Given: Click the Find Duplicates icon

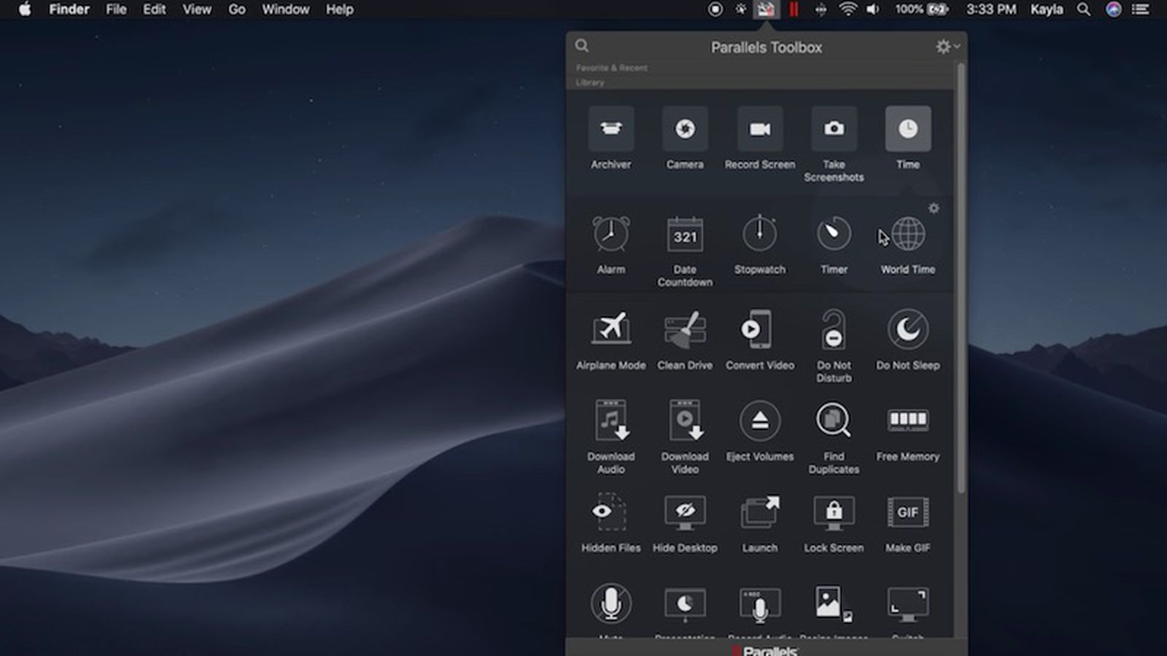Looking at the screenshot, I should tap(833, 422).
